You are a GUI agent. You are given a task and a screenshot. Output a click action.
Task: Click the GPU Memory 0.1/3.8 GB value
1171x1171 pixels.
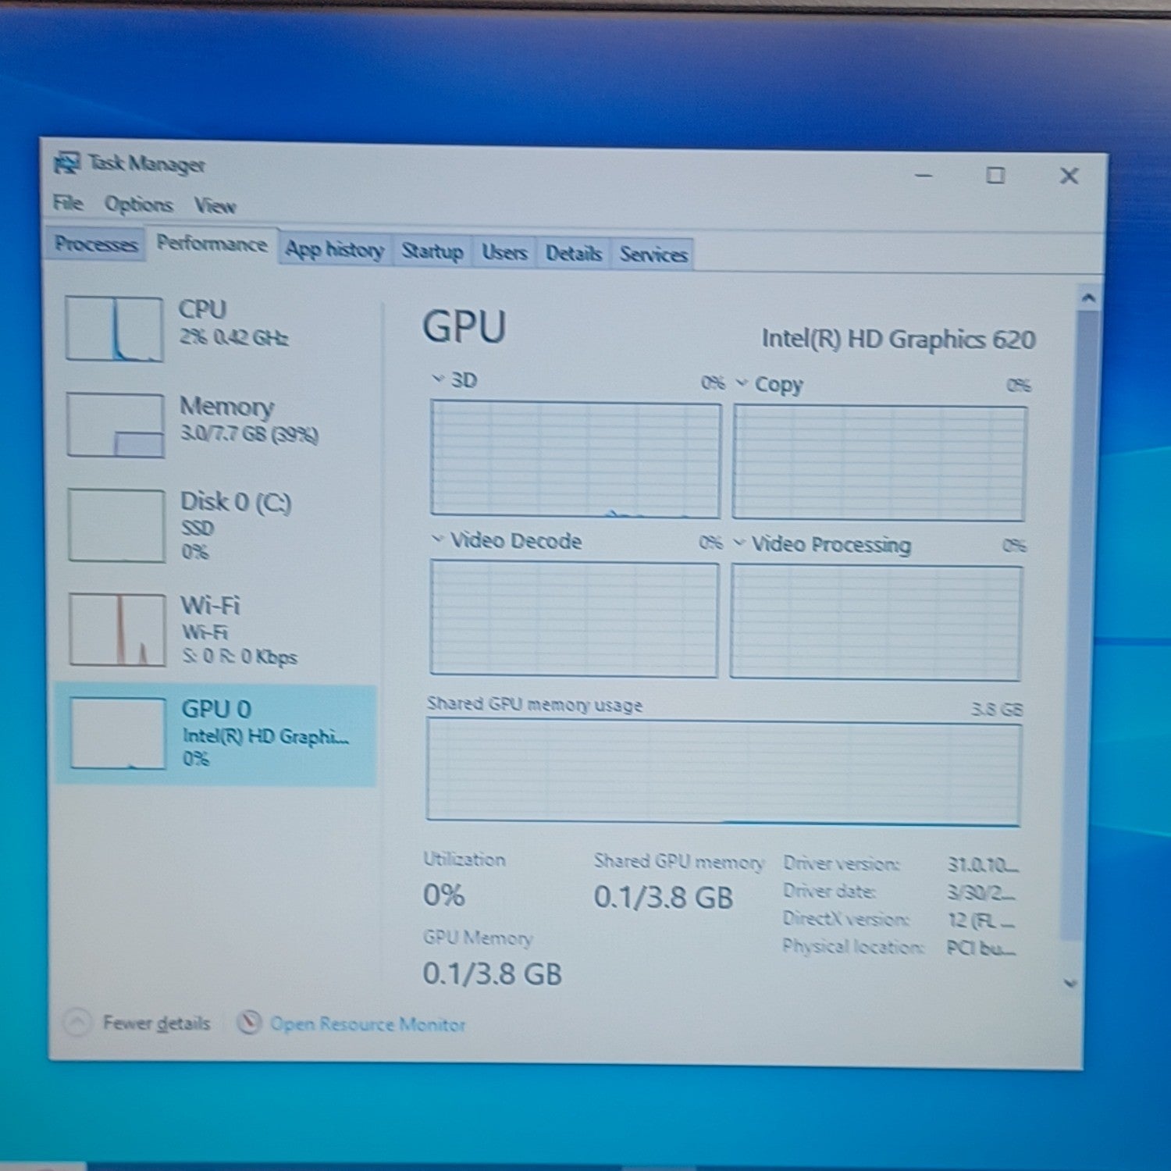coord(493,973)
